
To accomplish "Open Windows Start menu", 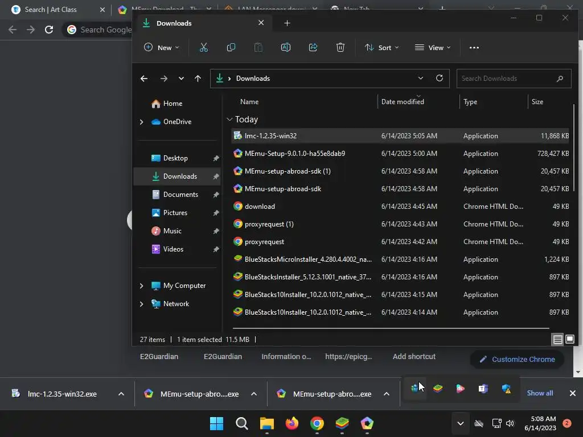I will click(x=216, y=423).
